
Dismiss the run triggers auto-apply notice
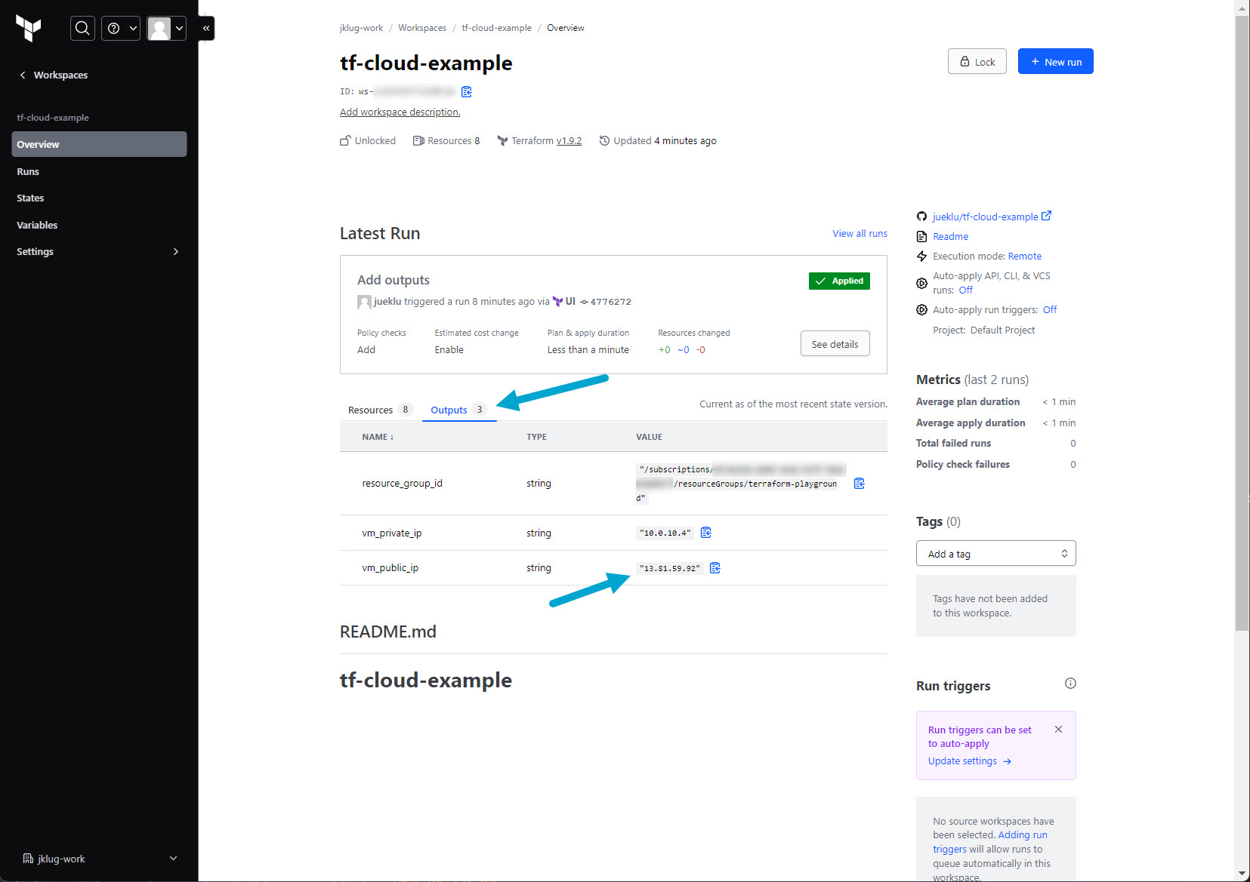pos(1058,730)
